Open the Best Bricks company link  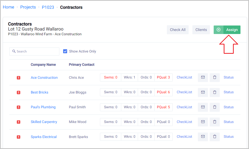40,92
